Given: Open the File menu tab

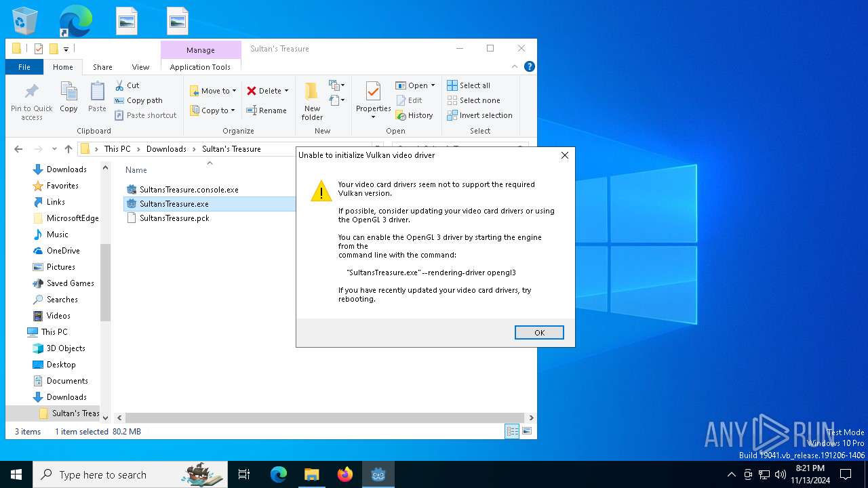Looking at the screenshot, I should (x=24, y=67).
